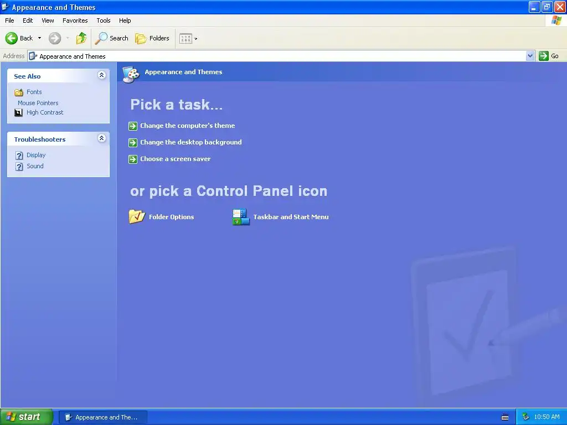Viewport: 567px width, 425px height.
Task: Open the Folder Options text link
Action: tap(172, 217)
